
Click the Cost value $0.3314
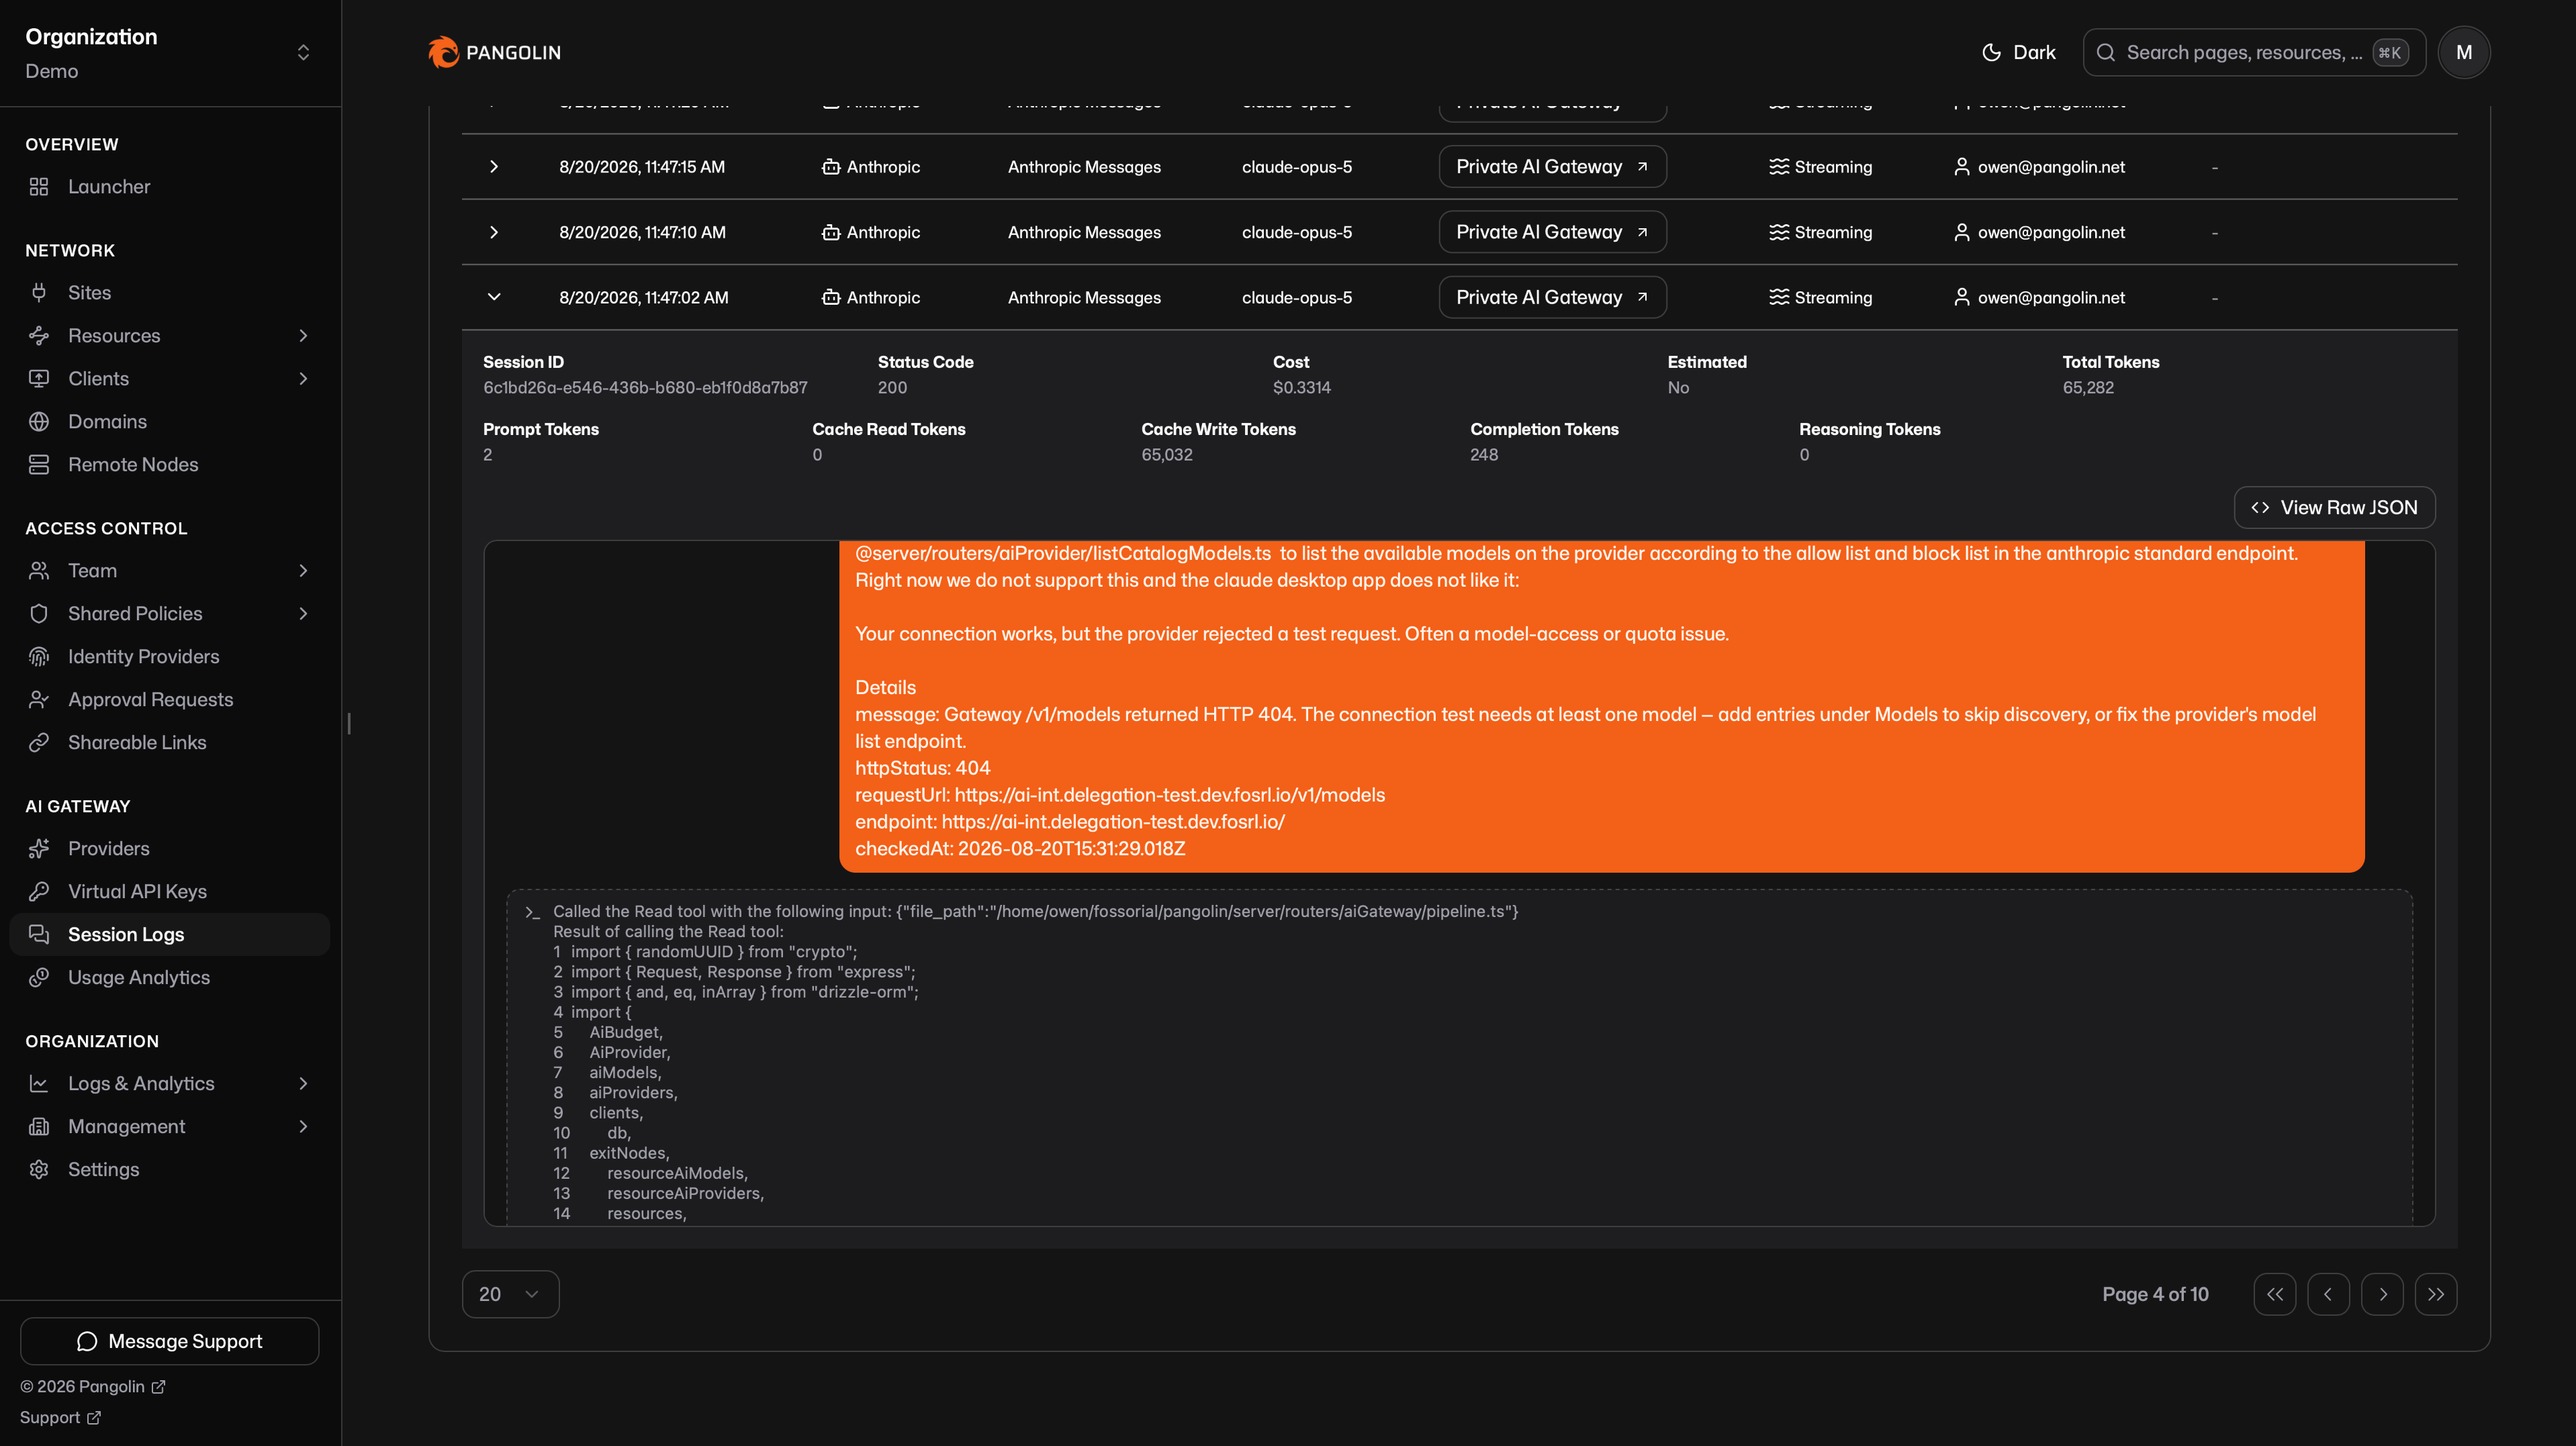point(1302,388)
